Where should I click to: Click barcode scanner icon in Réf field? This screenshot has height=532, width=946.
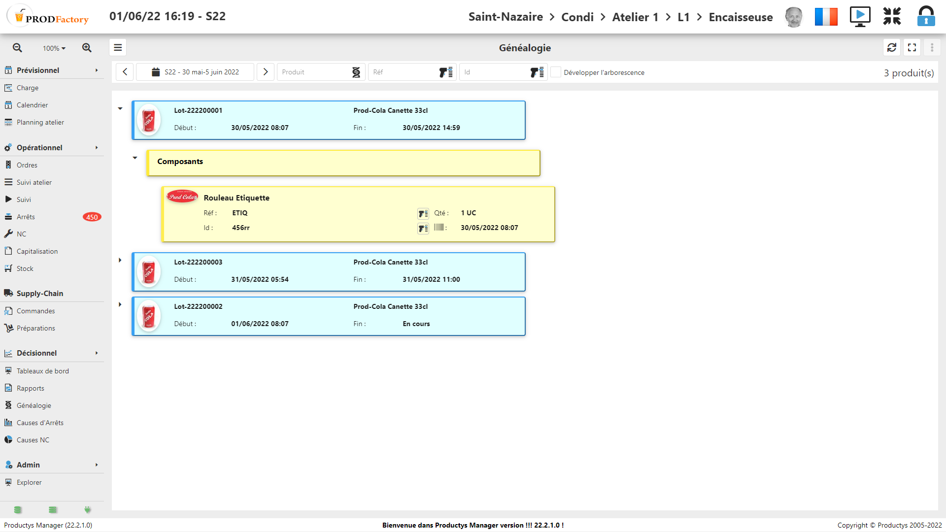[445, 72]
